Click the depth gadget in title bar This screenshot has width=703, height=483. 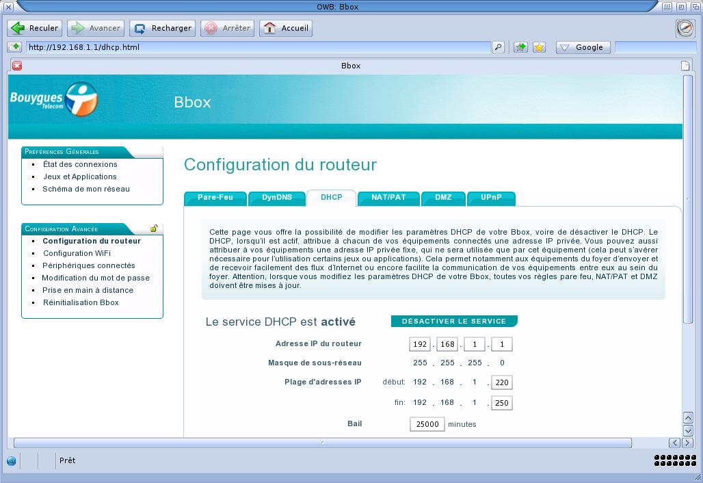click(x=695, y=7)
